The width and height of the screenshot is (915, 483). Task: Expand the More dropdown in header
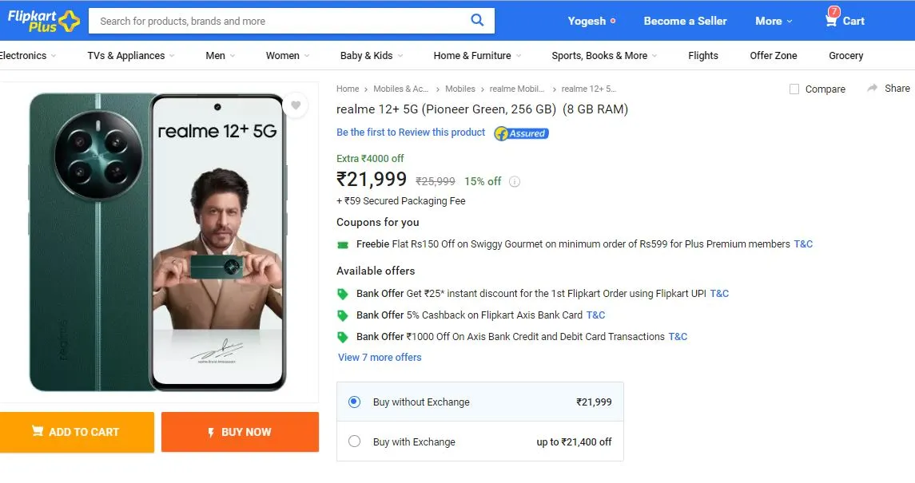pos(774,21)
